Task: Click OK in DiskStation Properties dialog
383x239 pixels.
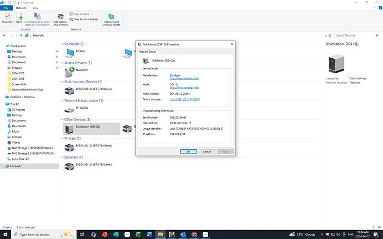Action: [x=189, y=151]
